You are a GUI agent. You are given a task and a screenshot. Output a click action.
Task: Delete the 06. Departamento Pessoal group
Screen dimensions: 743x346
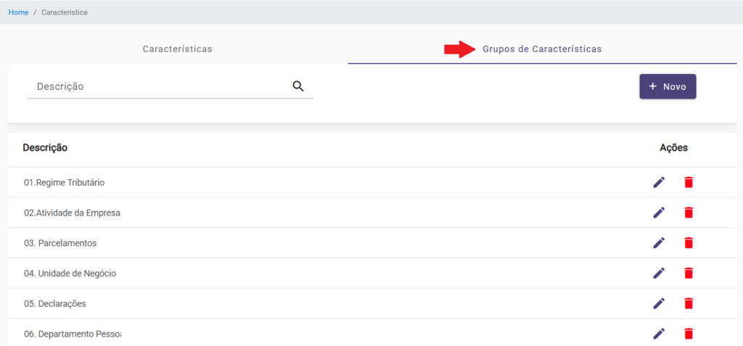(689, 334)
